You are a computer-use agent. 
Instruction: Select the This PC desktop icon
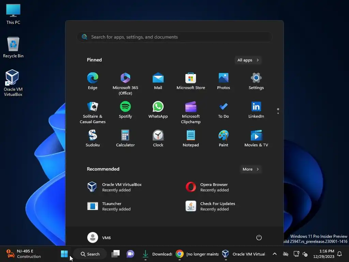[x=13, y=14]
